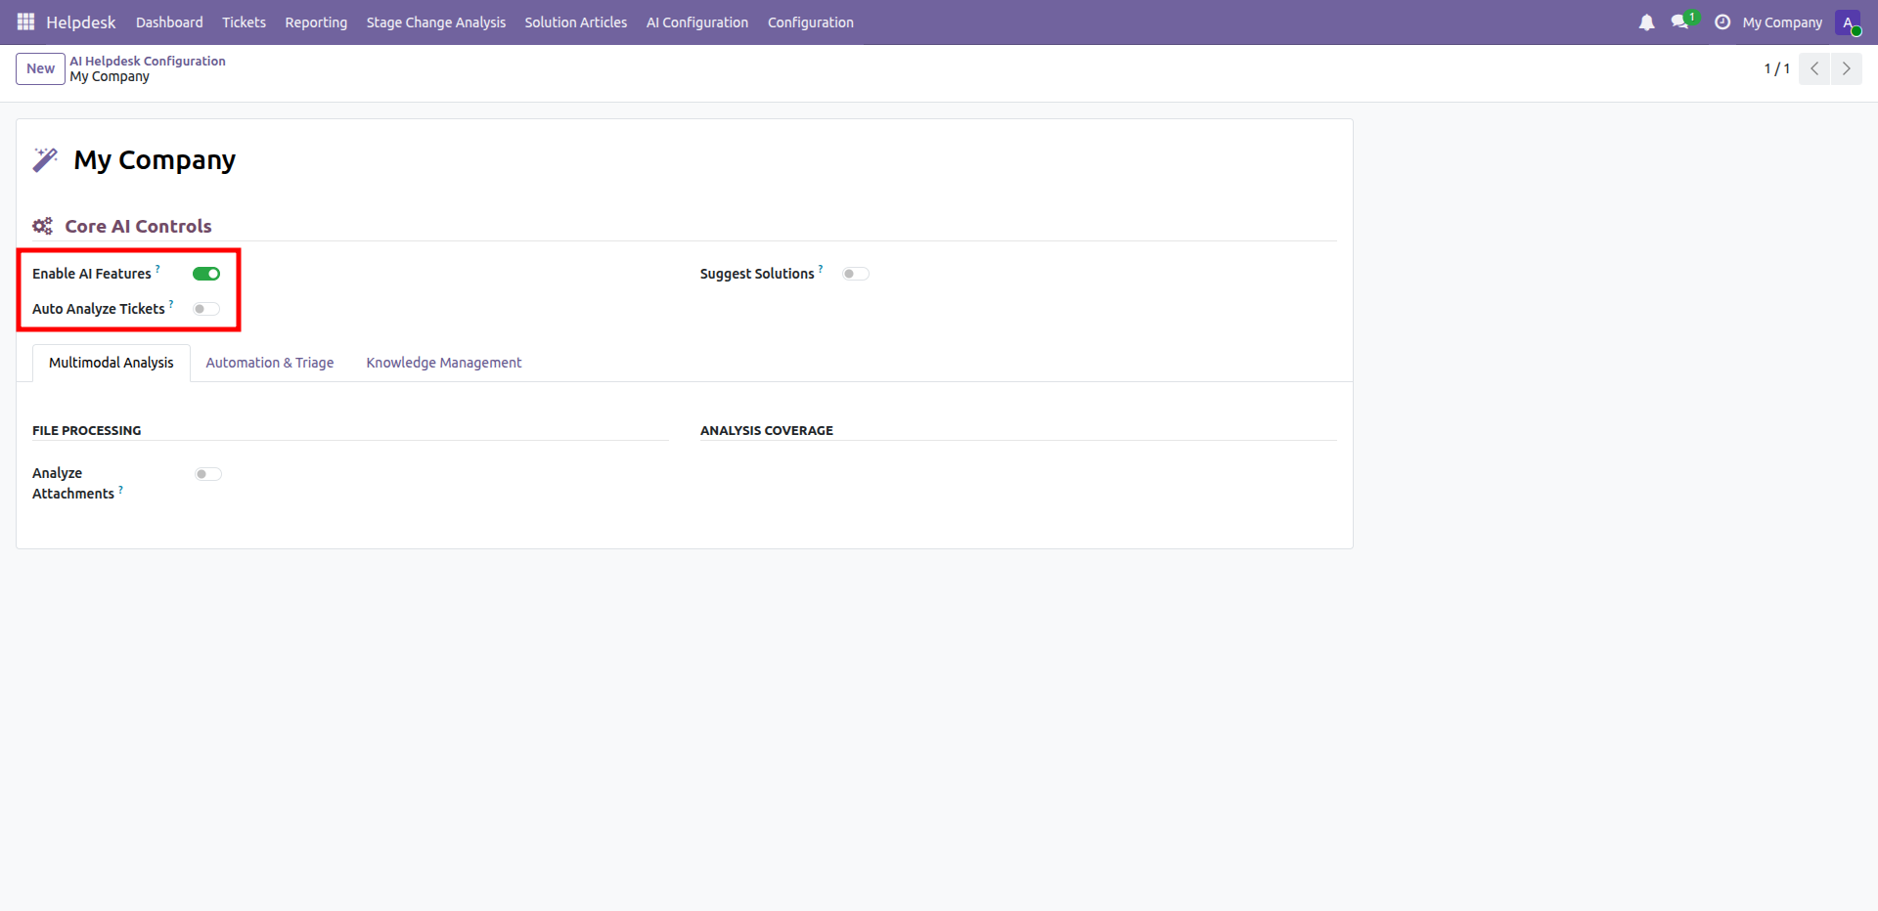This screenshot has height=911, width=1878.
Task: Click the ANALYSIS COVERAGE section heading
Action: point(767,430)
